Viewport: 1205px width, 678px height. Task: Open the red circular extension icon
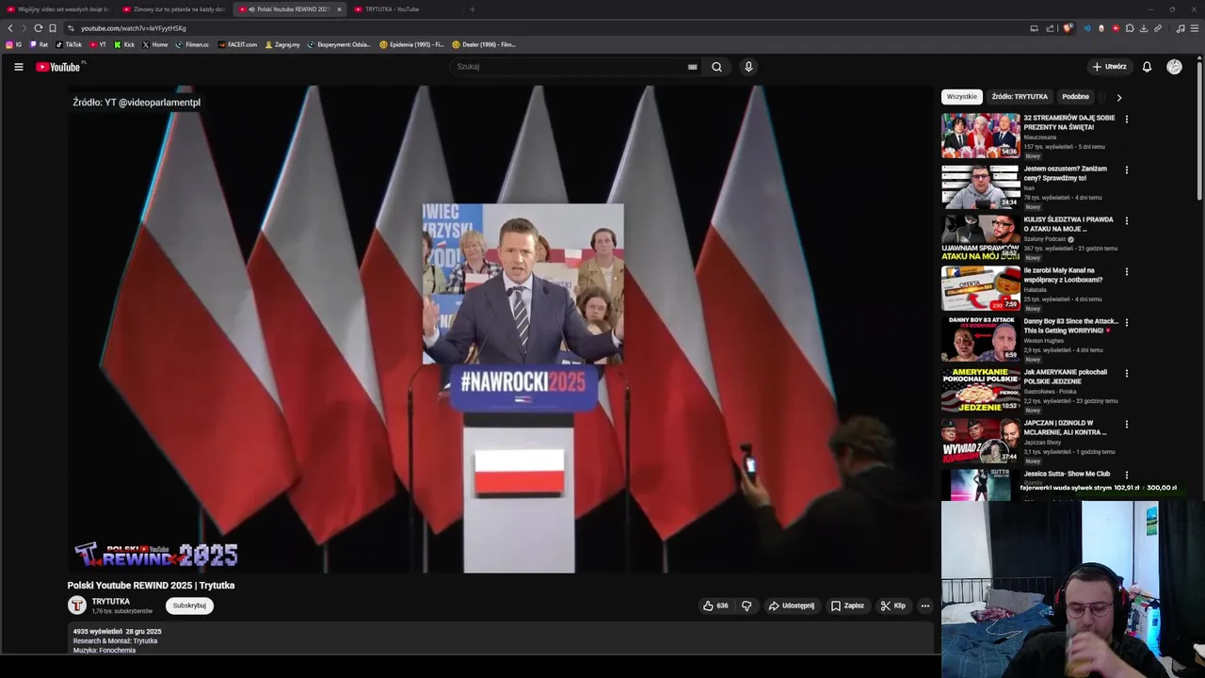pyautogui.click(x=1116, y=28)
